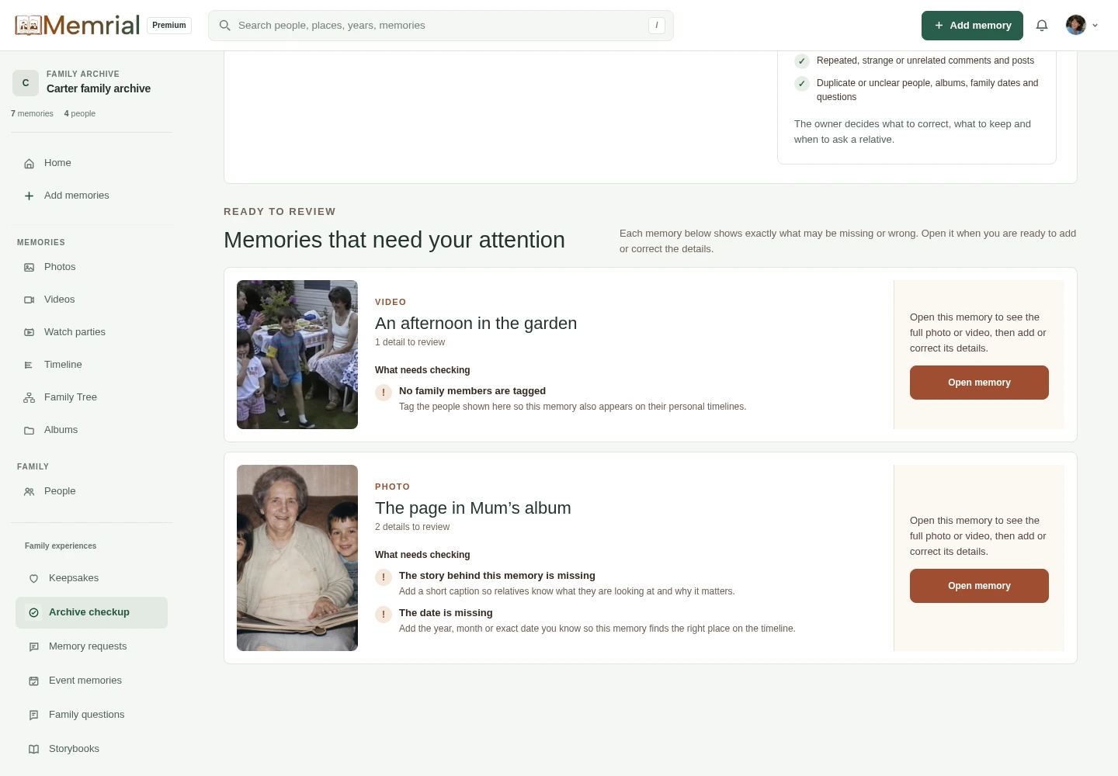Click the Add memories plus icon
Viewport: 1118px width, 776px height.
[x=29, y=196]
